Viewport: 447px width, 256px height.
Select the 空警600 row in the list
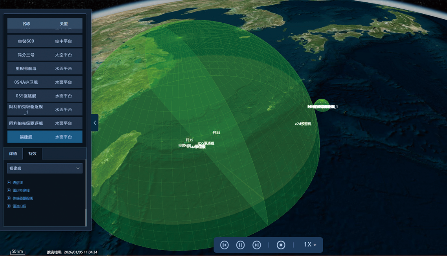(x=45, y=41)
